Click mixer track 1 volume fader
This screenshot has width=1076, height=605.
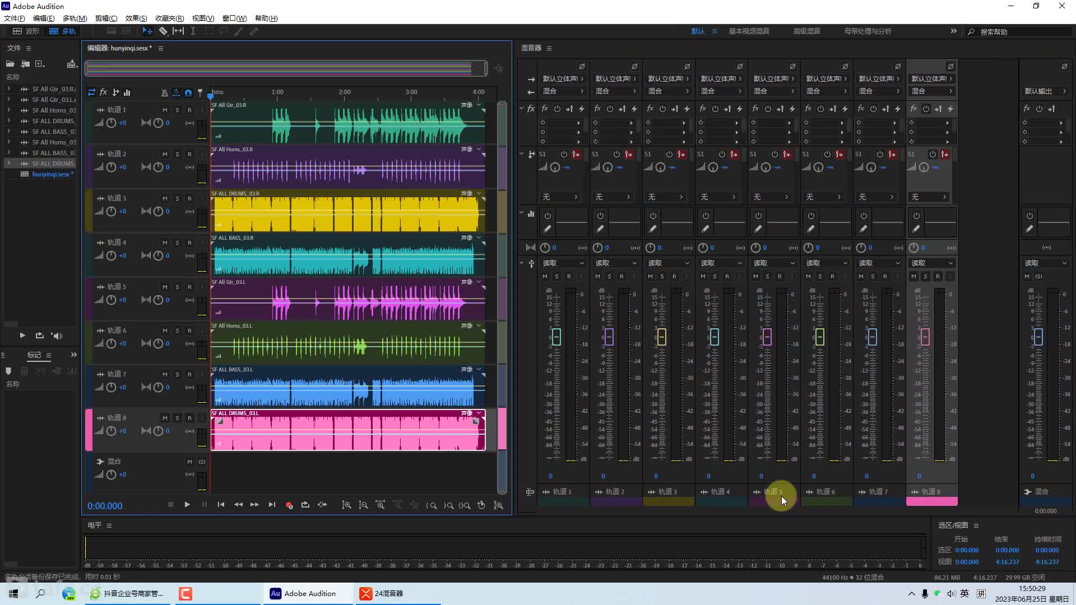click(556, 337)
